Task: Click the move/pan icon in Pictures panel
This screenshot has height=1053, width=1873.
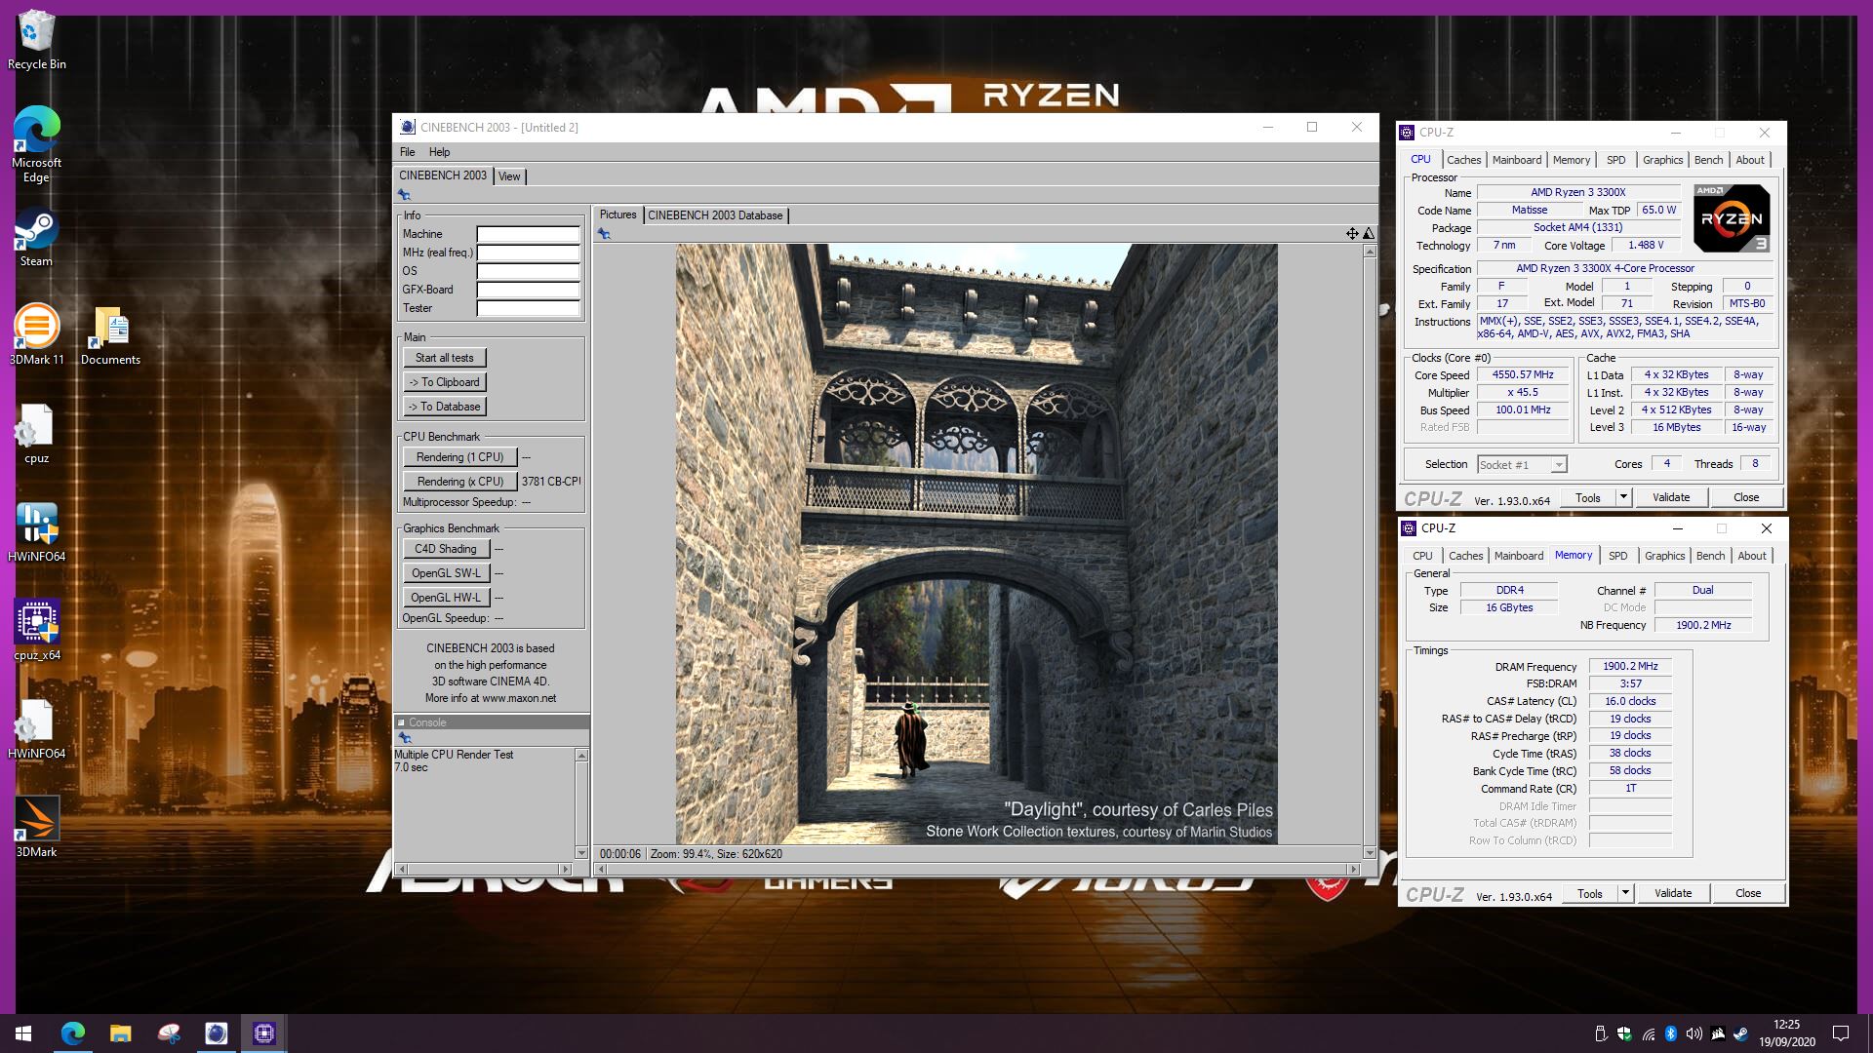Action: coord(1352,233)
